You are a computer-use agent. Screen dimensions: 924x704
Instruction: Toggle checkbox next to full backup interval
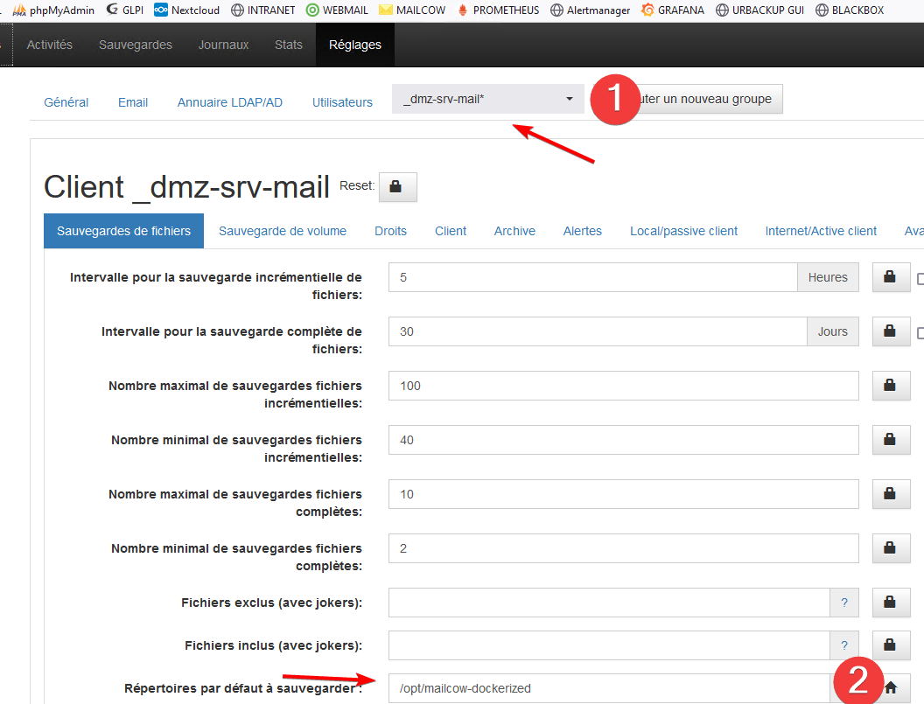(920, 333)
